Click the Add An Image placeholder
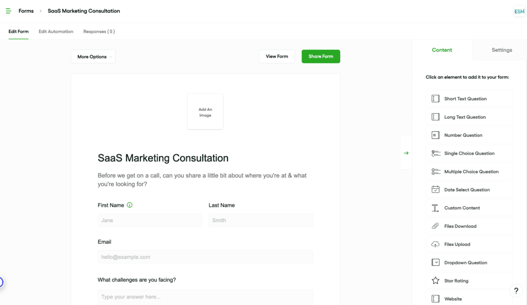527x305 pixels. [205, 112]
